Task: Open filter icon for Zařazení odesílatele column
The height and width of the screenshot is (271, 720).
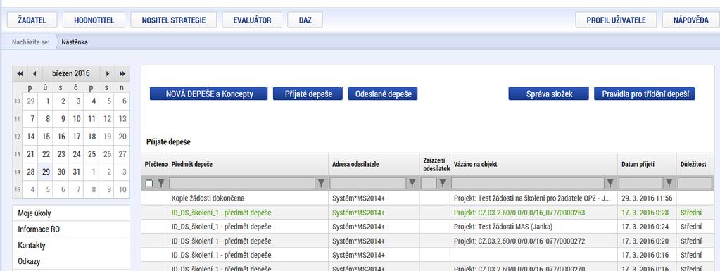Action: [x=443, y=184]
